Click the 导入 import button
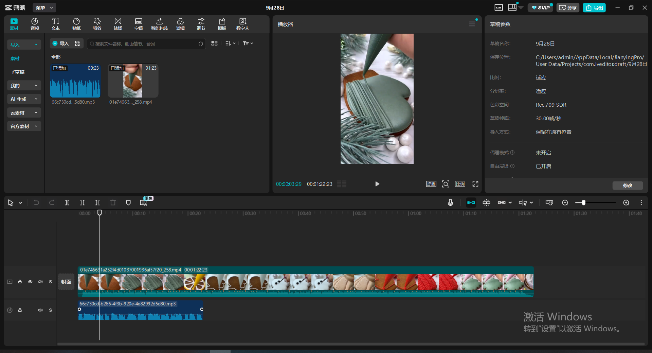This screenshot has height=353, width=652. [x=60, y=43]
